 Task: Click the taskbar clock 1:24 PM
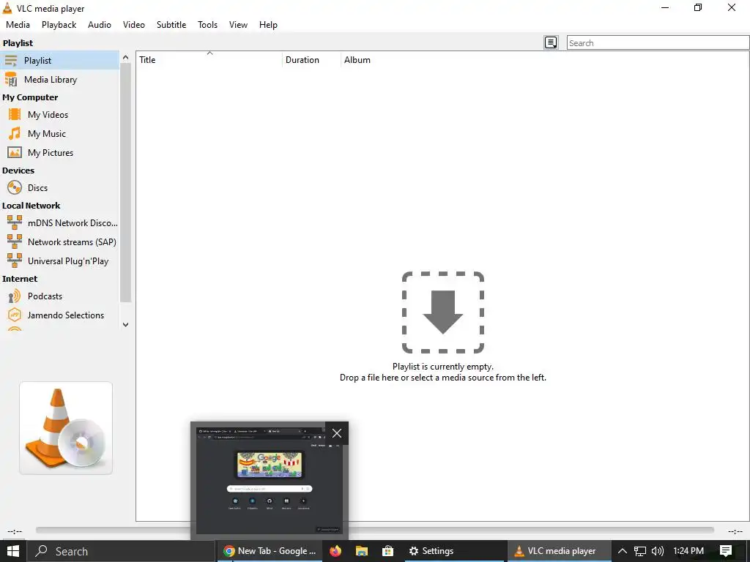tap(688, 551)
